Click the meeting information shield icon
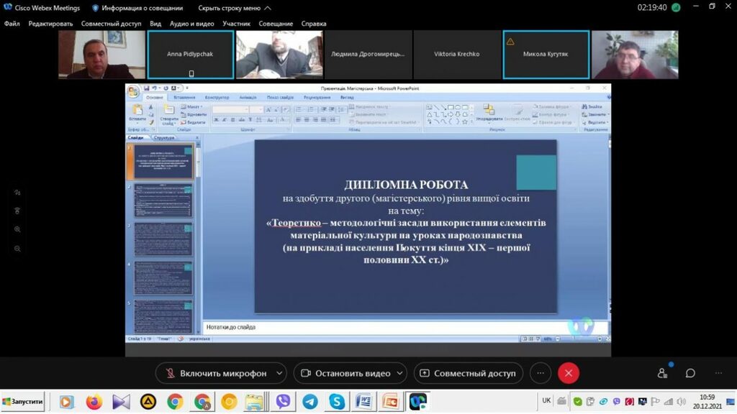This screenshot has height=414, width=737. click(x=96, y=8)
